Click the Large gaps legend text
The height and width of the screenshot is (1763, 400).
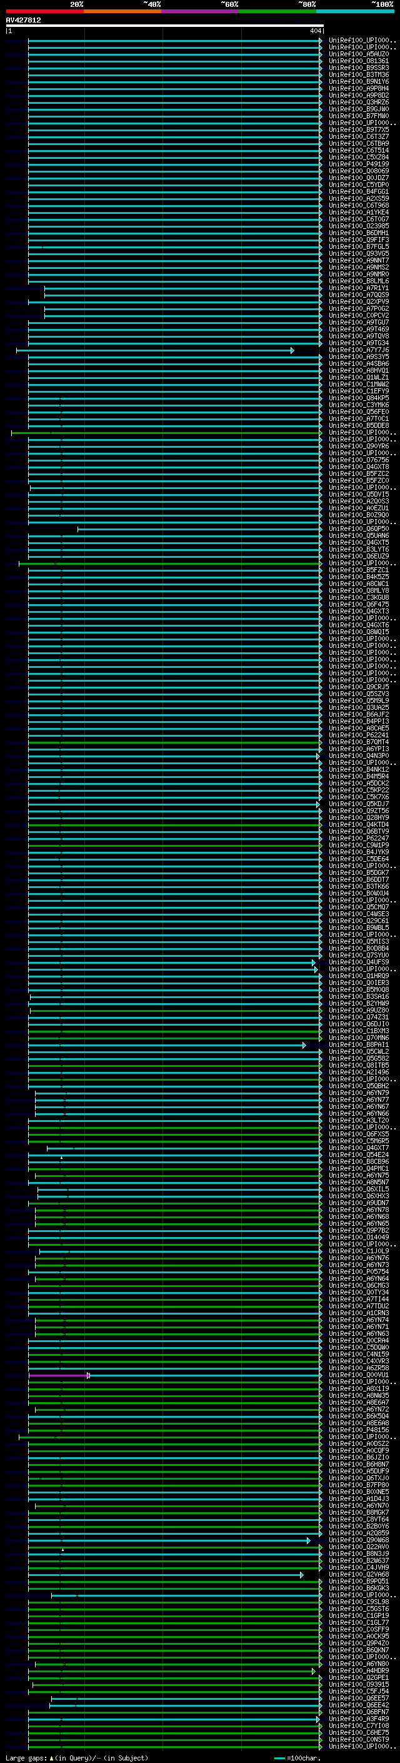pyautogui.click(x=77, y=1757)
